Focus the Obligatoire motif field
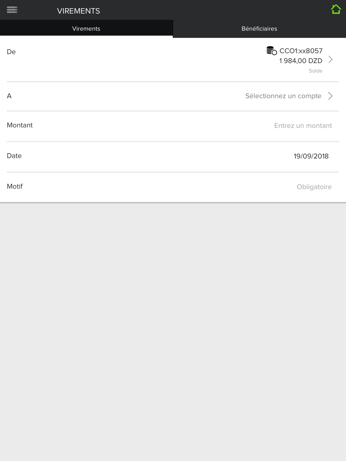 [x=314, y=187]
